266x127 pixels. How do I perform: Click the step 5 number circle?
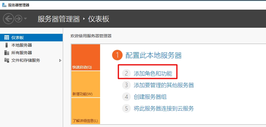pyautogui.click(x=126, y=108)
